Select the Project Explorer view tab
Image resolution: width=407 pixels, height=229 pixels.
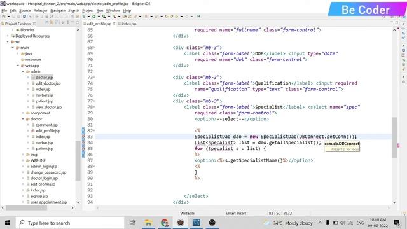coord(18,24)
